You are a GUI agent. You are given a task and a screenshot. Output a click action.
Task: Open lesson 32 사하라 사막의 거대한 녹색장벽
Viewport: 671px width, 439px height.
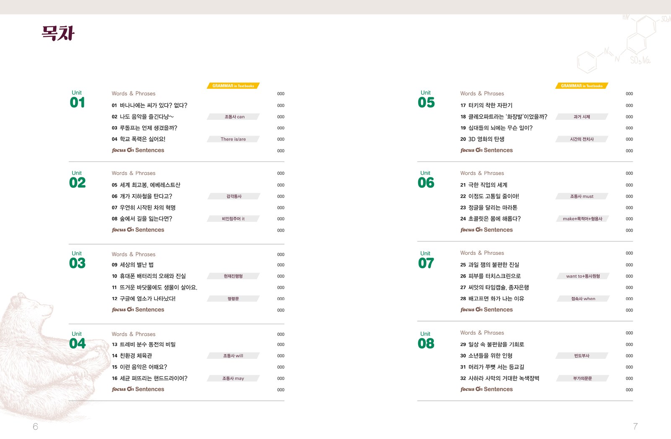[x=499, y=378]
